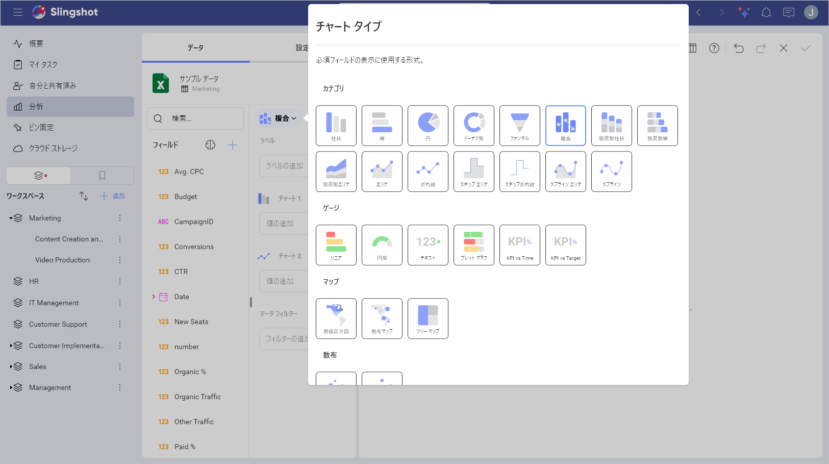Choose the ツリー マップ treemap type
The image size is (829, 464).
428,319
